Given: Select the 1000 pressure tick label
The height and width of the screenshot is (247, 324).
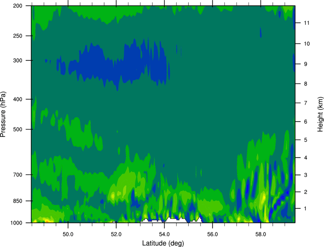Looking at the screenshot, I should [x=15, y=223].
